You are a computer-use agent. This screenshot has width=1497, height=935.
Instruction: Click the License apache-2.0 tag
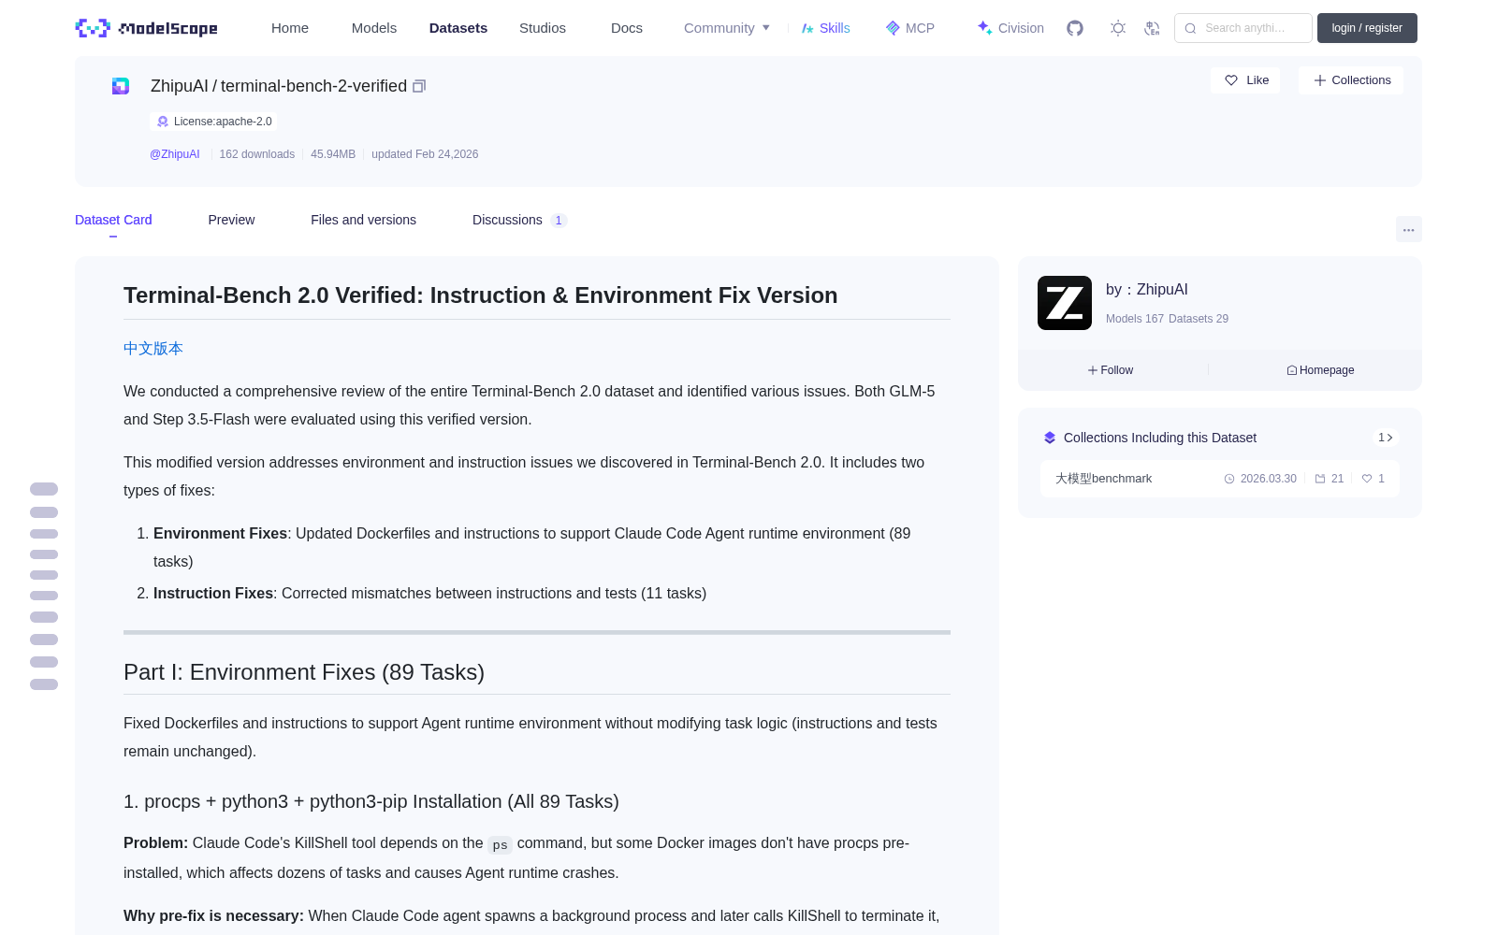click(214, 122)
